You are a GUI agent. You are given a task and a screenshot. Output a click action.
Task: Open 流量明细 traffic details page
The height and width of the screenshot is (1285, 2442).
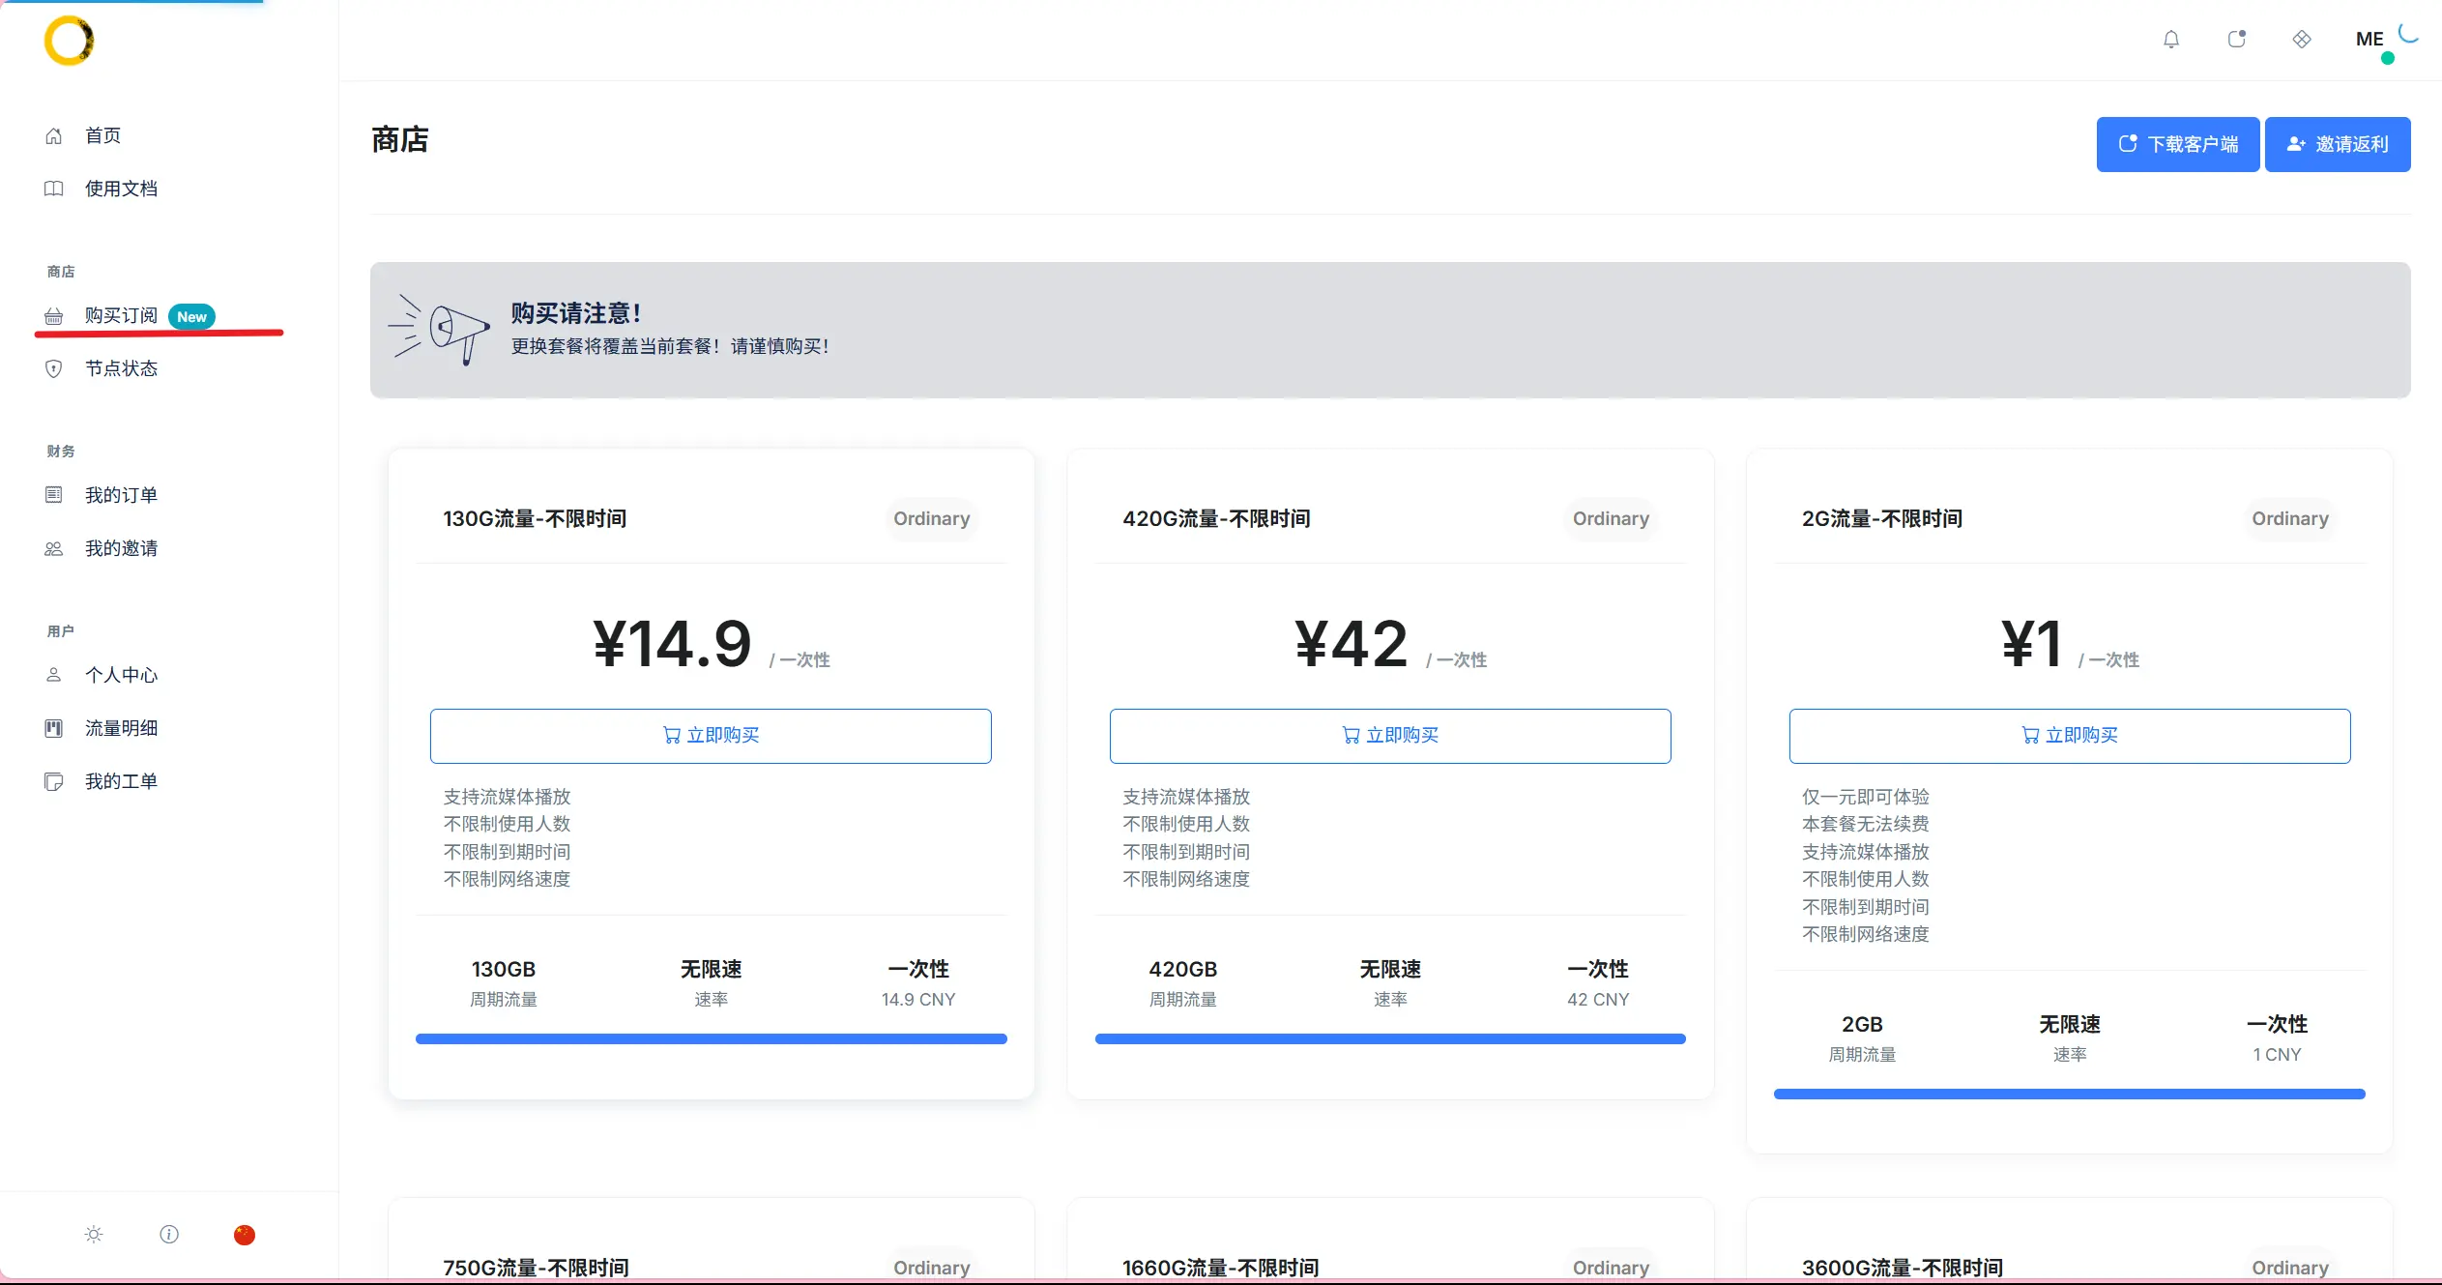pos(121,729)
